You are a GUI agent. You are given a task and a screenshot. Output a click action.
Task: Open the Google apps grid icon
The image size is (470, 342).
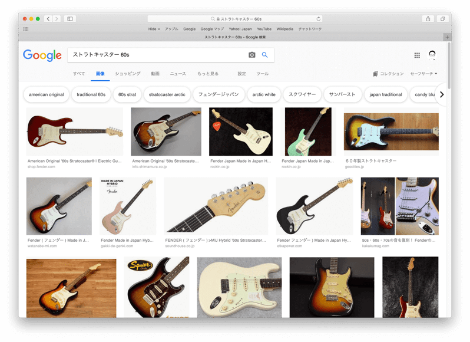(417, 55)
